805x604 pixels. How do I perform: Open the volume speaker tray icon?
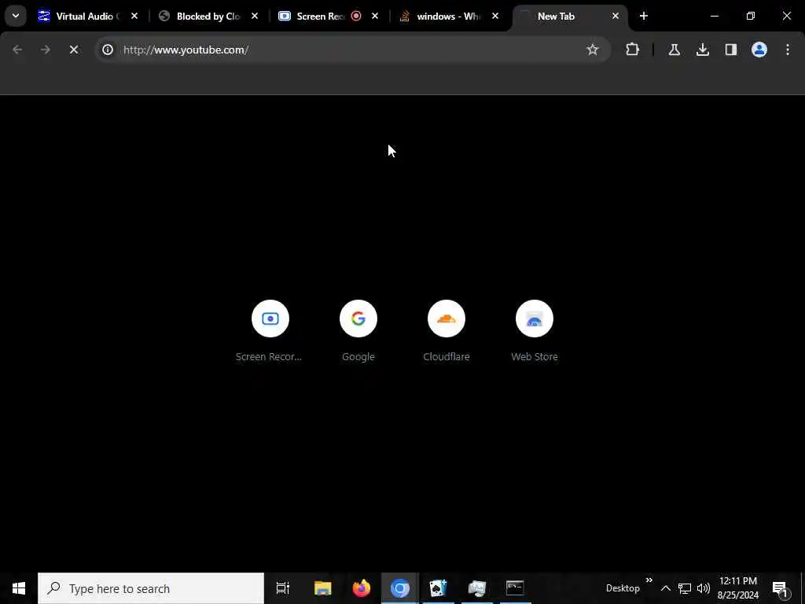704,588
